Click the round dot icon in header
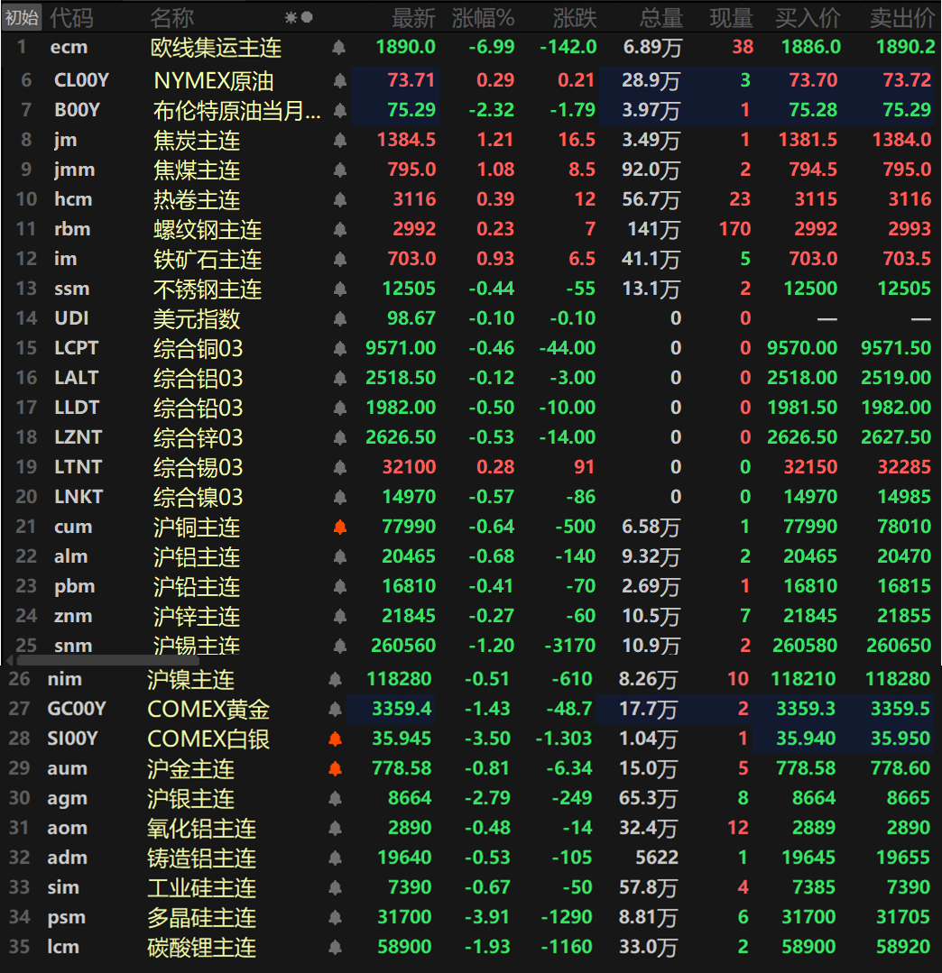Image resolution: width=942 pixels, height=973 pixels. 307,17
